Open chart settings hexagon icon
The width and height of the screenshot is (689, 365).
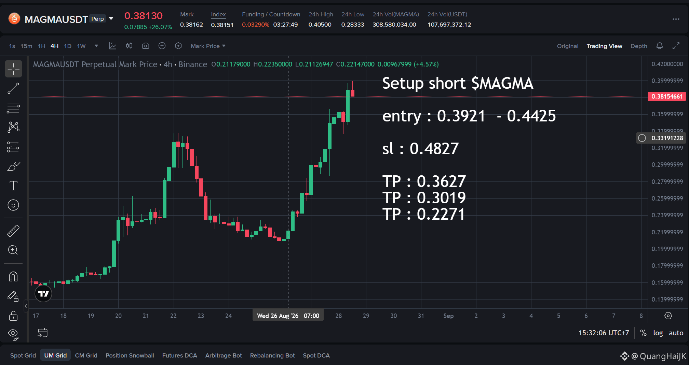coord(178,46)
